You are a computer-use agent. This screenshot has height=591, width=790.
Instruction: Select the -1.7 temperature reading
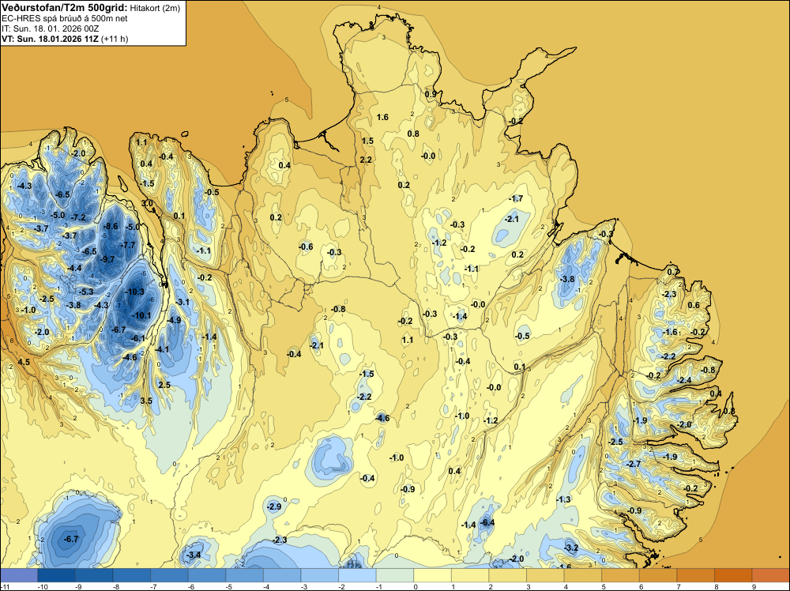(516, 198)
